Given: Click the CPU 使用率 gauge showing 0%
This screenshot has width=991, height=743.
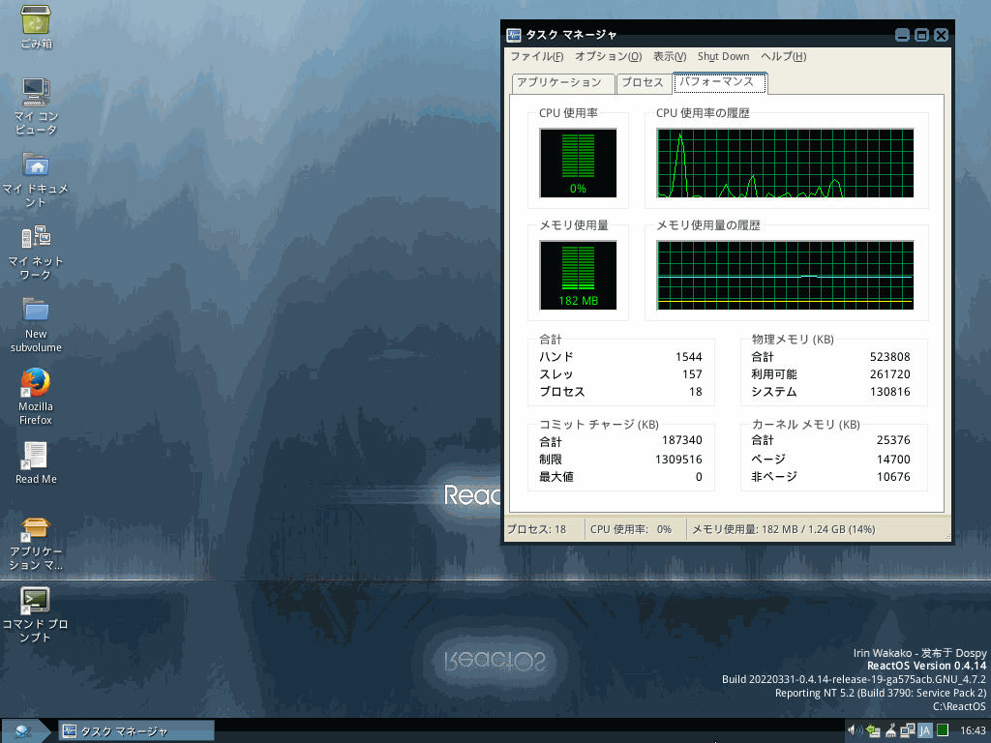Looking at the screenshot, I should 579,163.
